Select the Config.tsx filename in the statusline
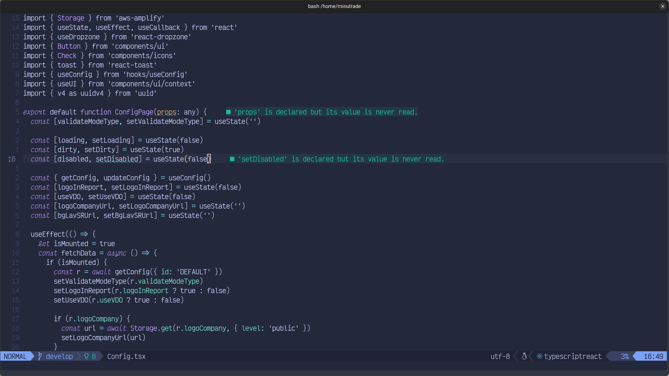Image resolution: width=669 pixels, height=376 pixels. 126,357
